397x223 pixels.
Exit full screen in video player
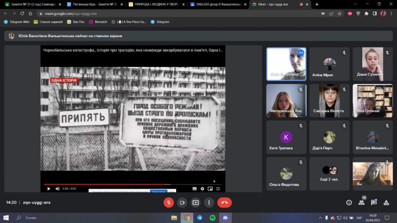[x=218, y=189]
